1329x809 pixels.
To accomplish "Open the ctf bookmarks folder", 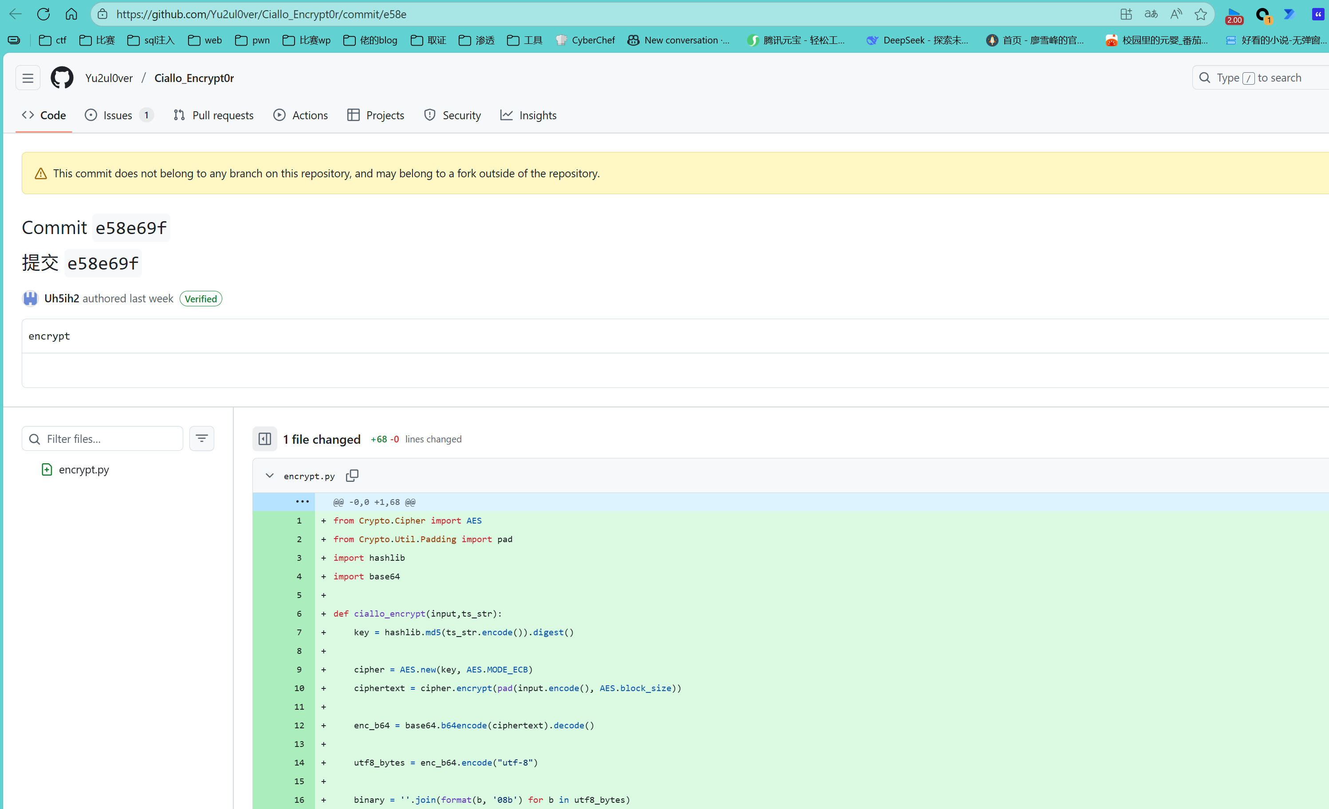I will coord(53,40).
